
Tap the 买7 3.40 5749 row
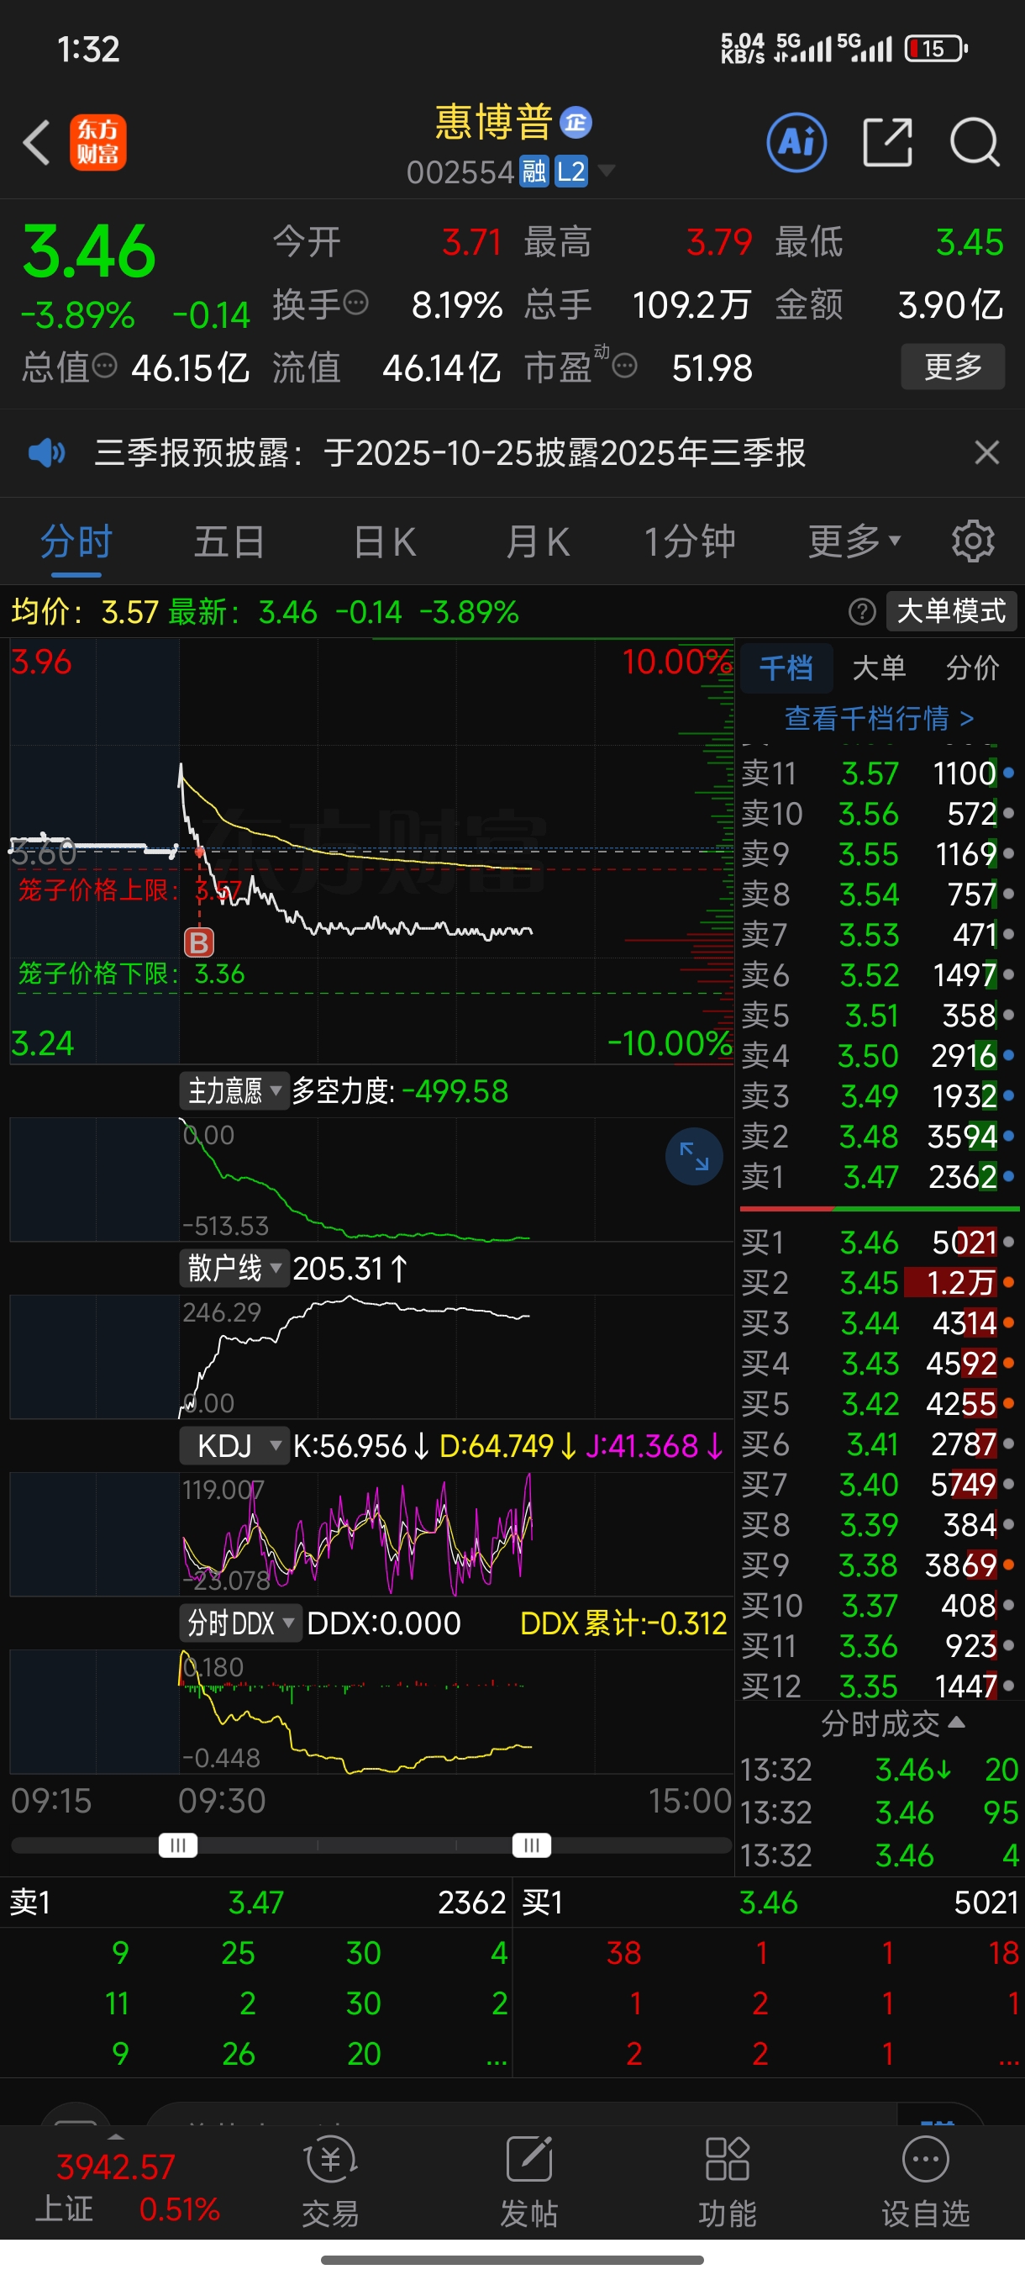point(879,1485)
